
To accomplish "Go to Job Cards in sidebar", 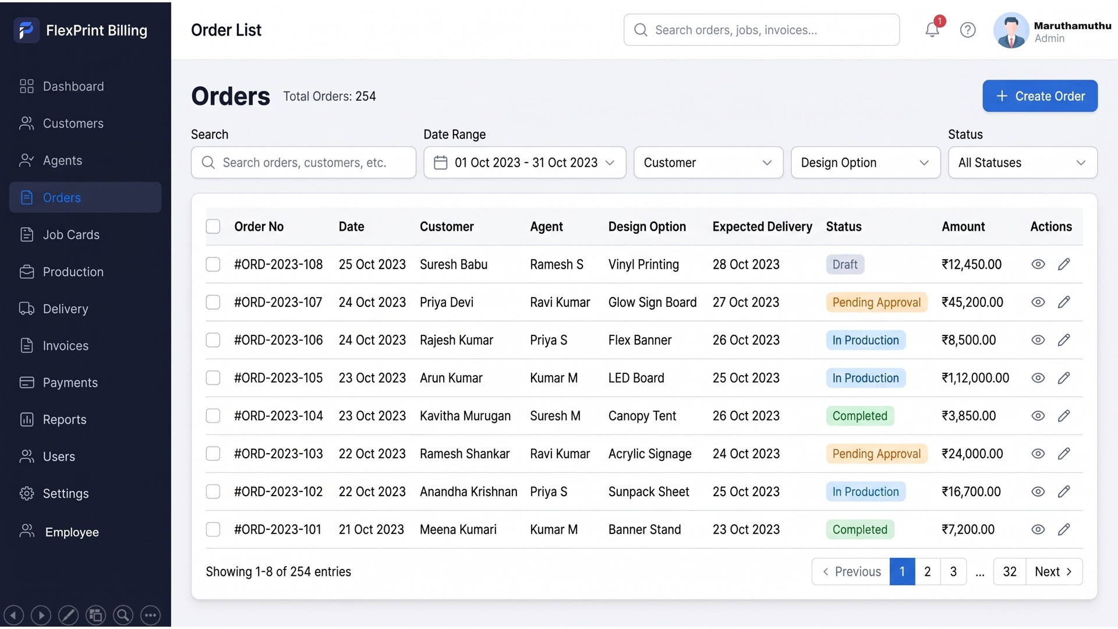I will (x=85, y=235).
